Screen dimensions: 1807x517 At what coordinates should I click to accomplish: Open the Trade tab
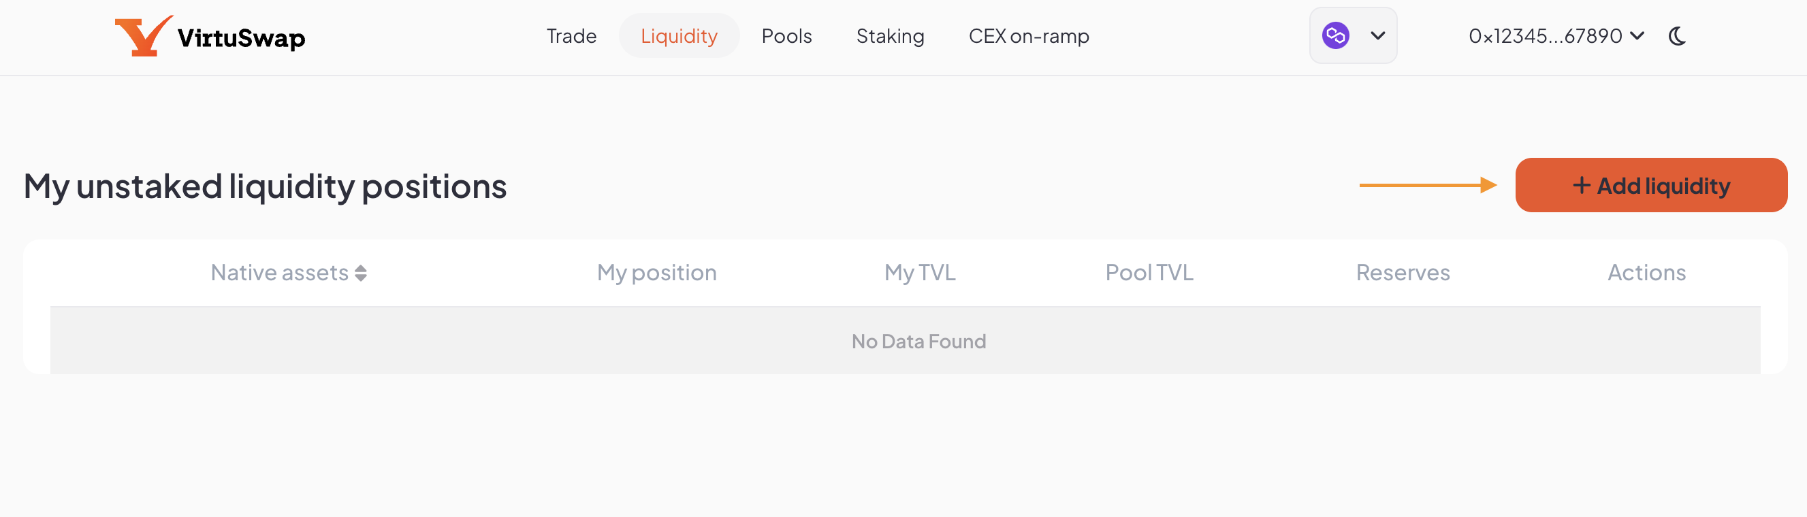click(x=571, y=37)
